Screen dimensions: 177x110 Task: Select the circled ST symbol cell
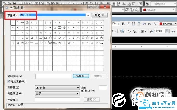(x=59, y=28)
